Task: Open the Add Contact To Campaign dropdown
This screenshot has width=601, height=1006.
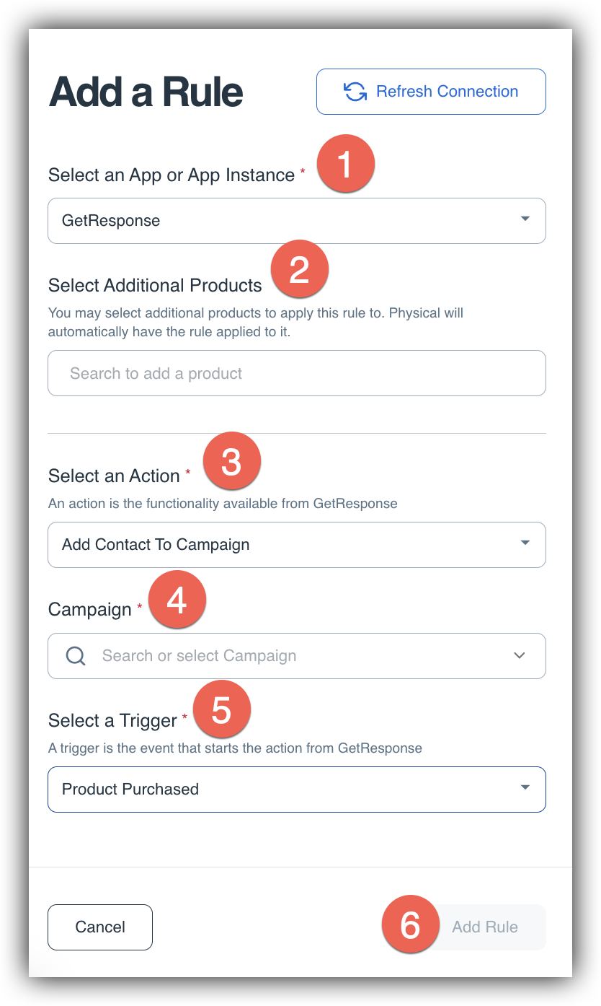Action: point(297,545)
